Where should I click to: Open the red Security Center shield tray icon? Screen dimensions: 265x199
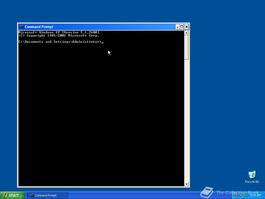pos(236,195)
